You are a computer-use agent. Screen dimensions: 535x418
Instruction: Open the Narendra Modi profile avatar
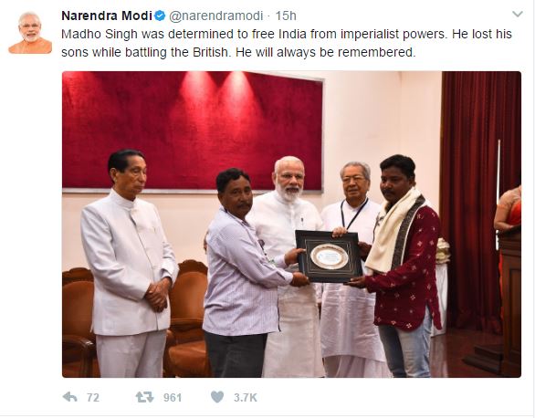(x=30, y=32)
